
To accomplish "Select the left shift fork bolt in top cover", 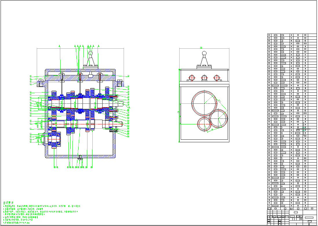I will (x=62, y=76).
